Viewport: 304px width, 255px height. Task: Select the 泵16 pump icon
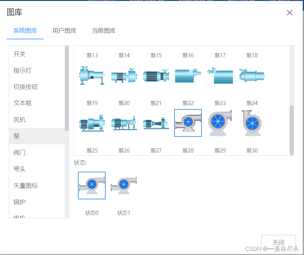(188, 75)
